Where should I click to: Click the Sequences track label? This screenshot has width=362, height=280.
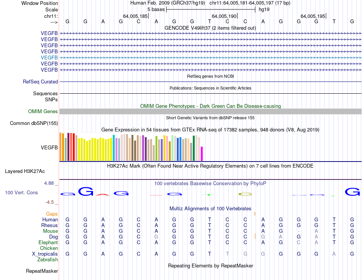click(45, 93)
